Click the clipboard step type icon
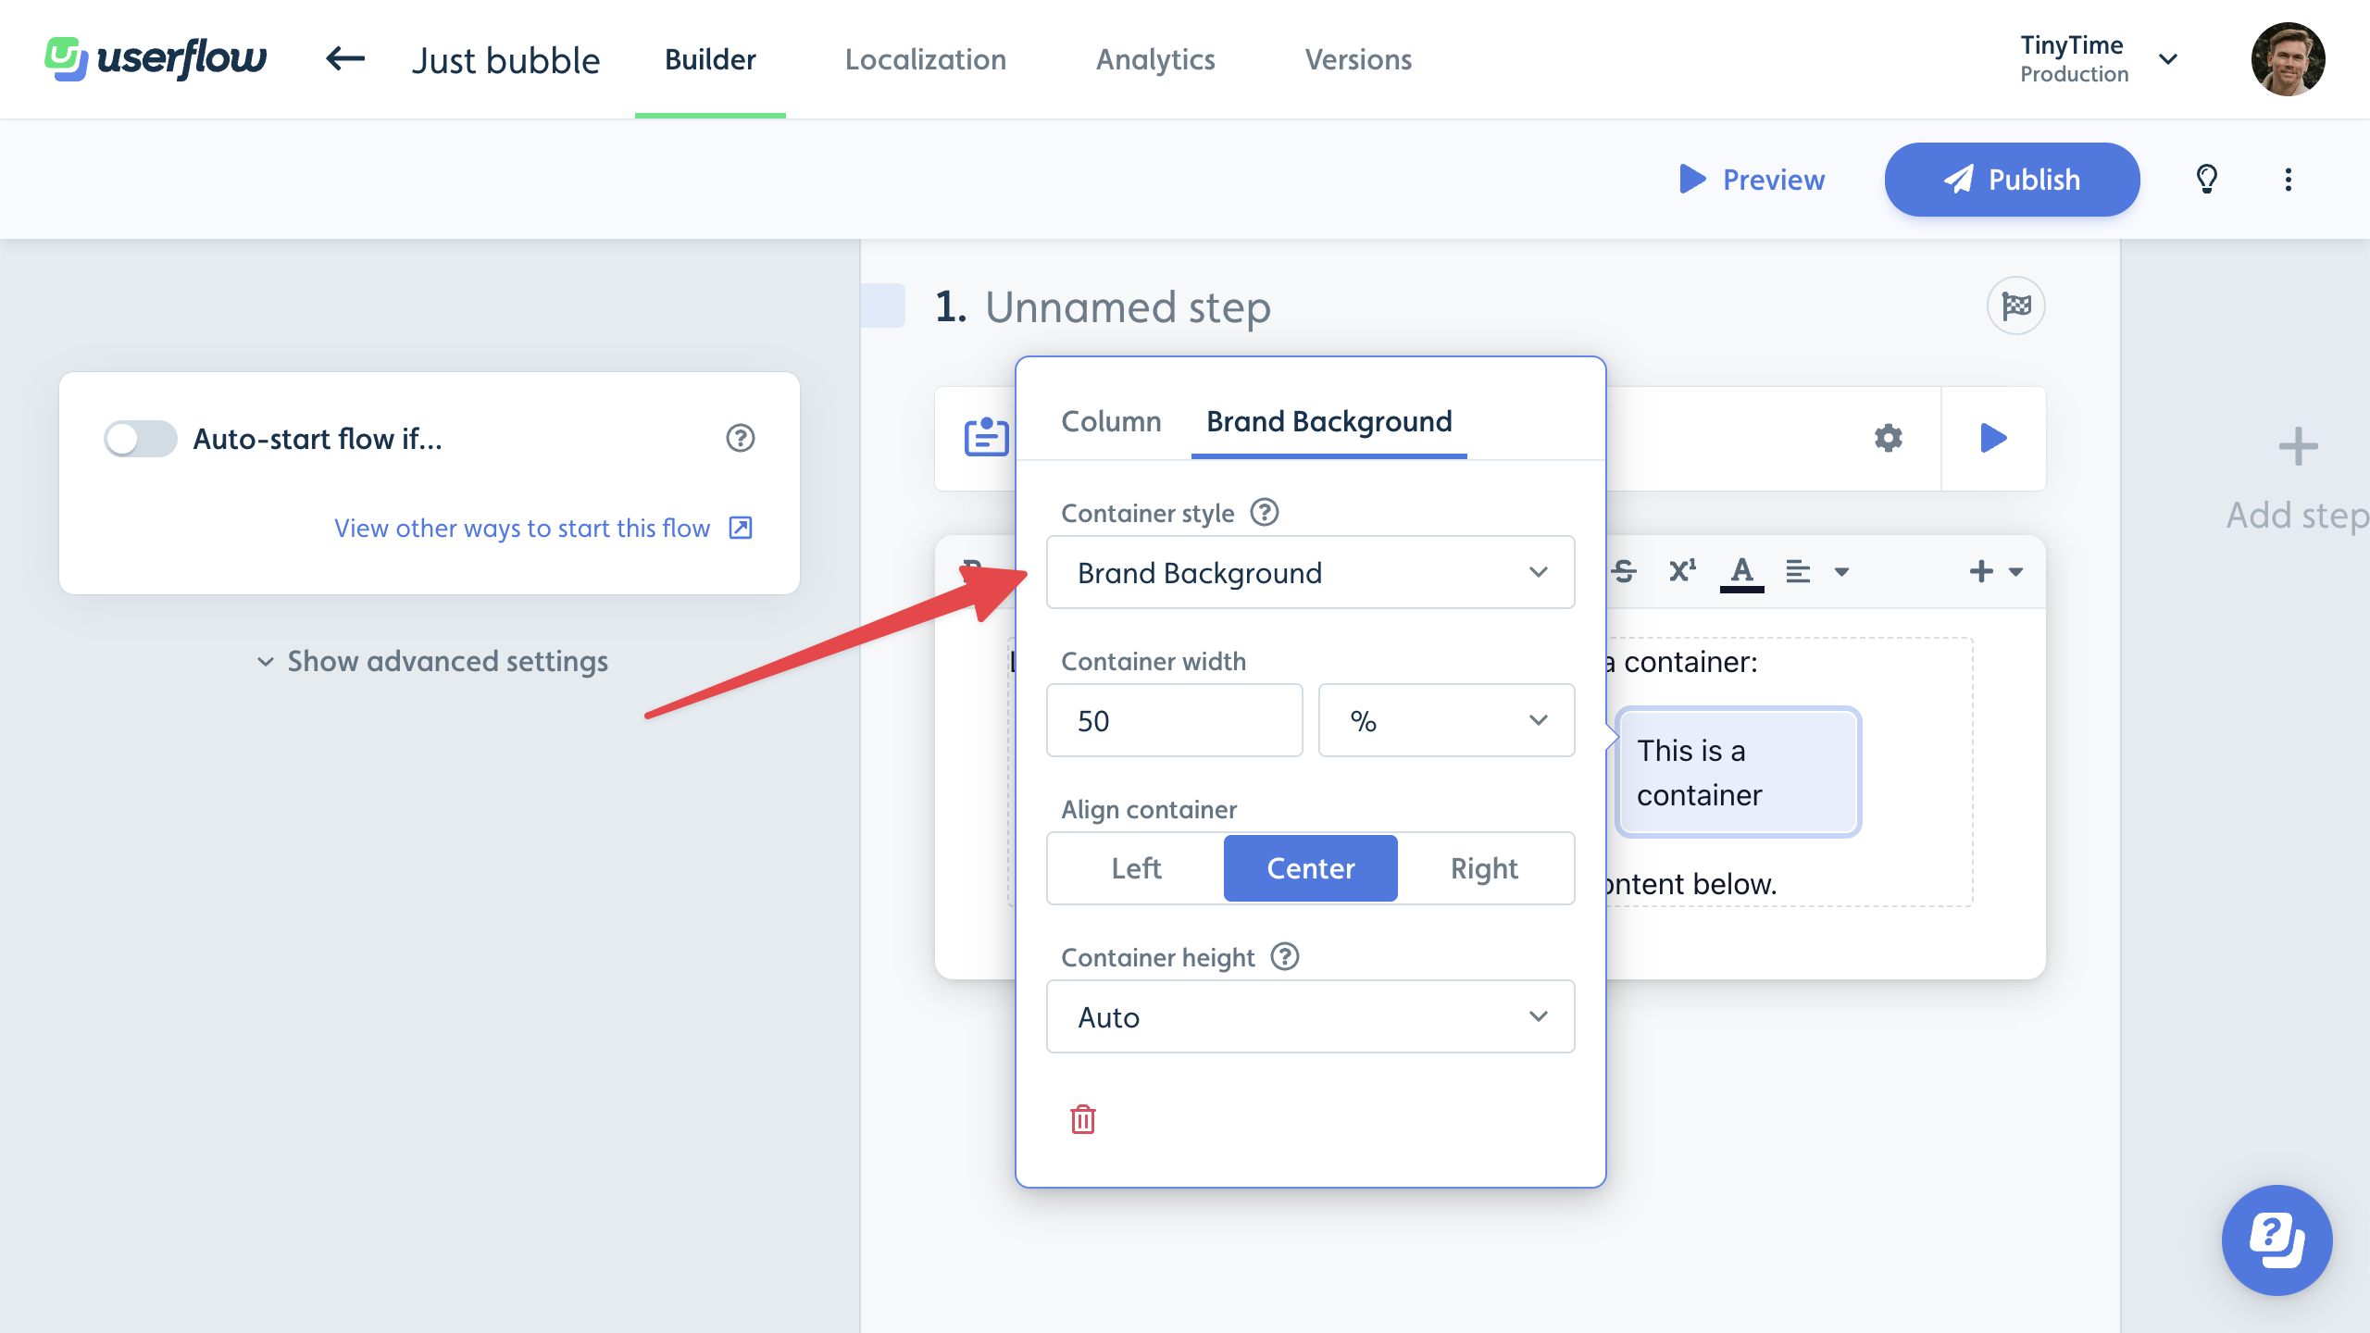Viewport: 2370px width, 1333px height. 986,437
